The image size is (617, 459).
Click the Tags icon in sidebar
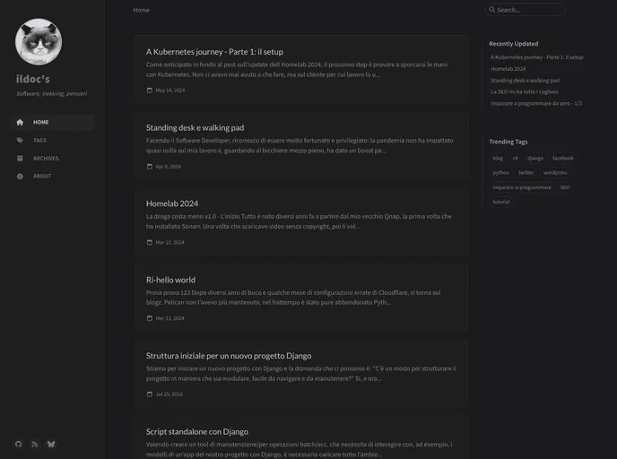pos(20,140)
